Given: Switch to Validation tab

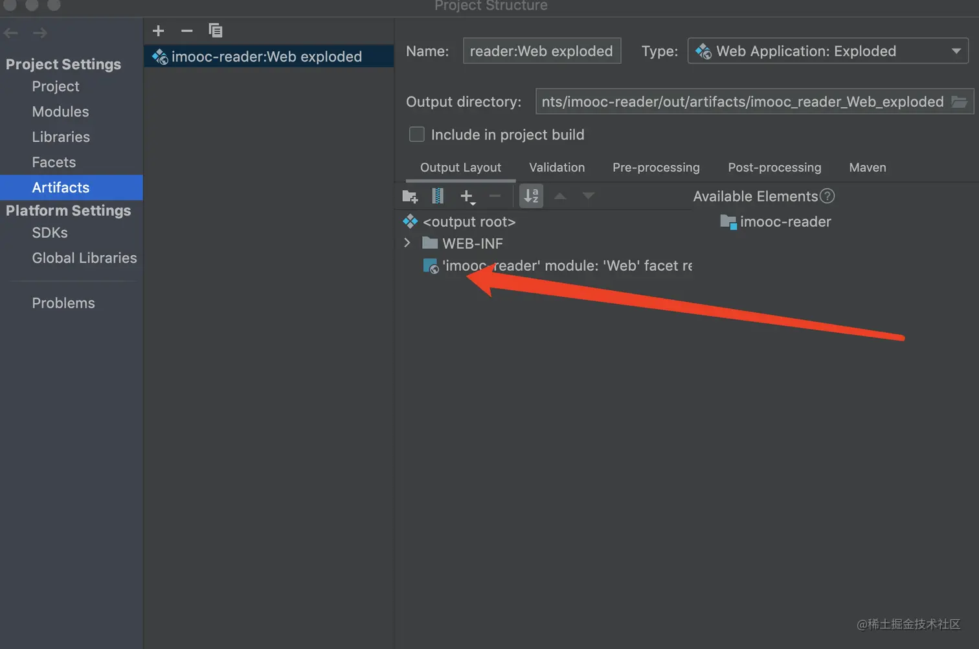Looking at the screenshot, I should (x=557, y=168).
